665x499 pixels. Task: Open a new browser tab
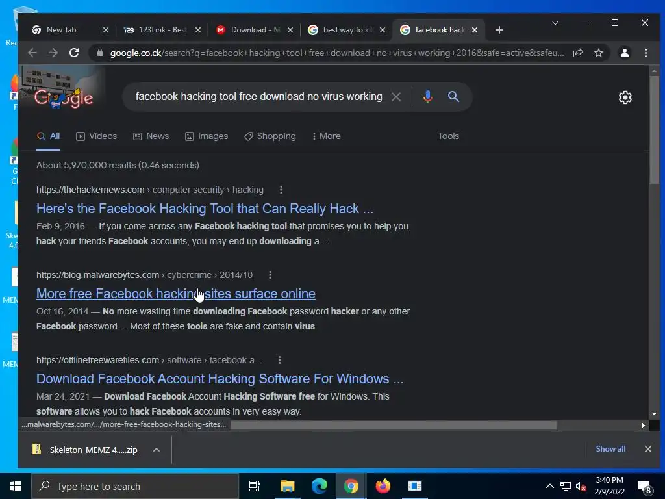[x=499, y=30]
